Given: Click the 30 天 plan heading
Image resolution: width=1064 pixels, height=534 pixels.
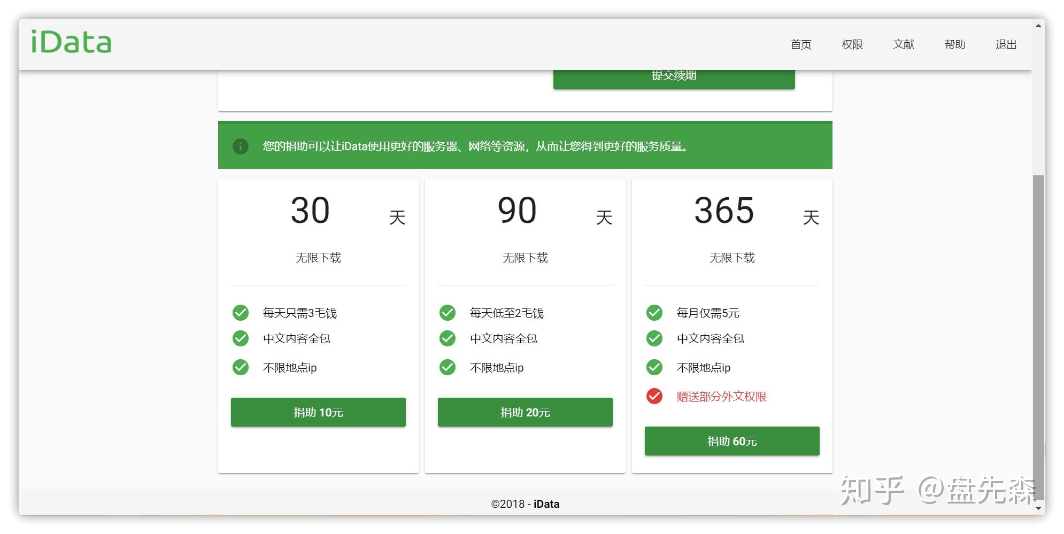Looking at the screenshot, I should click(348, 211).
